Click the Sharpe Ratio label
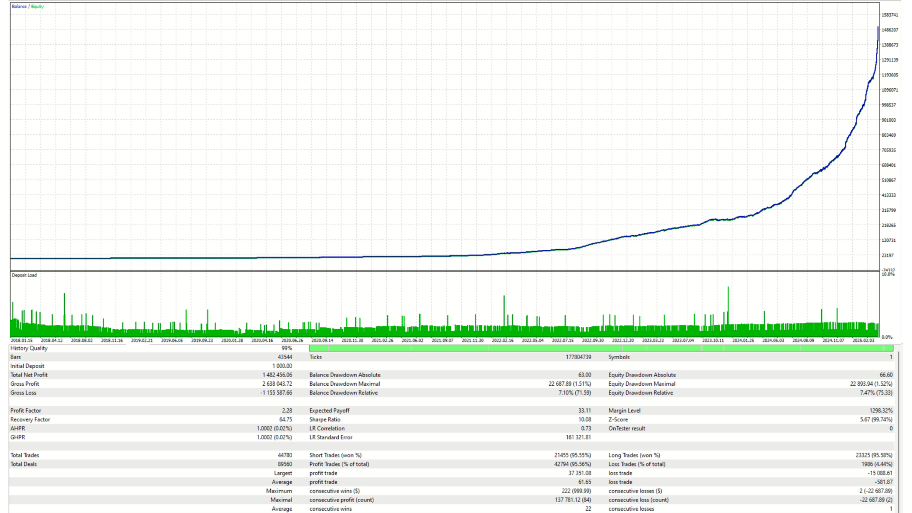The image size is (912, 513). (x=325, y=420)
